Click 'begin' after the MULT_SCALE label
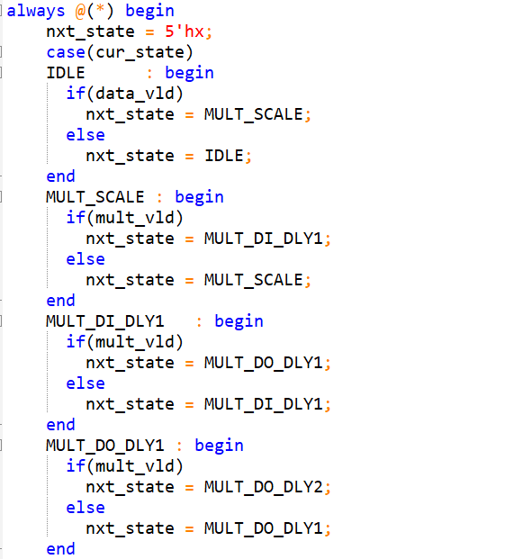 pyautogui.click(x=199, y=198)
